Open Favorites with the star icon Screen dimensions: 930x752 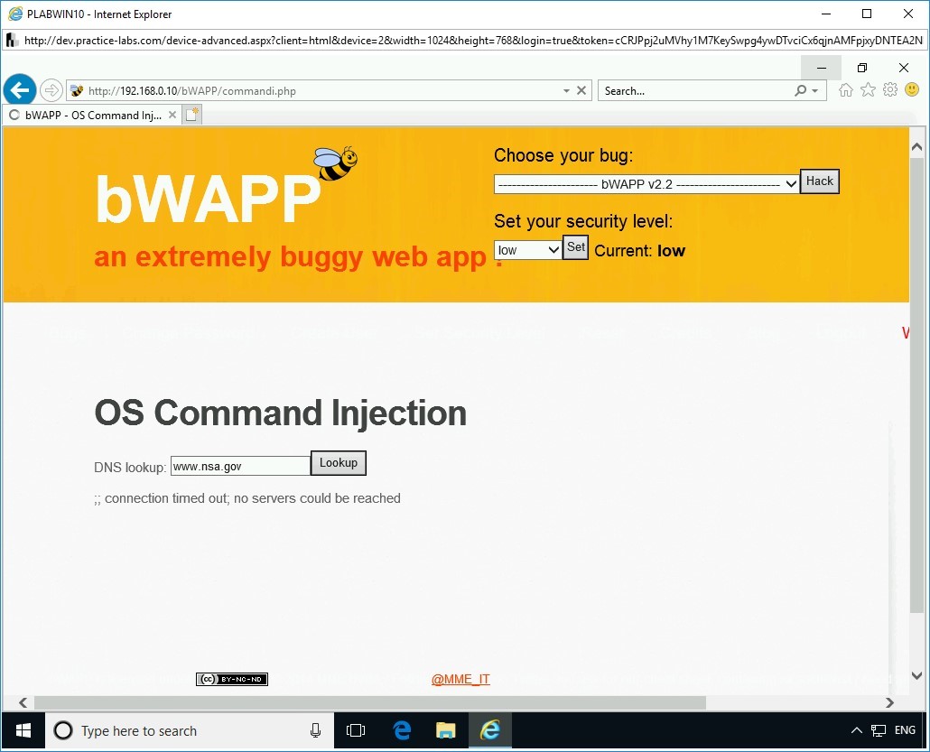point(868,89)
